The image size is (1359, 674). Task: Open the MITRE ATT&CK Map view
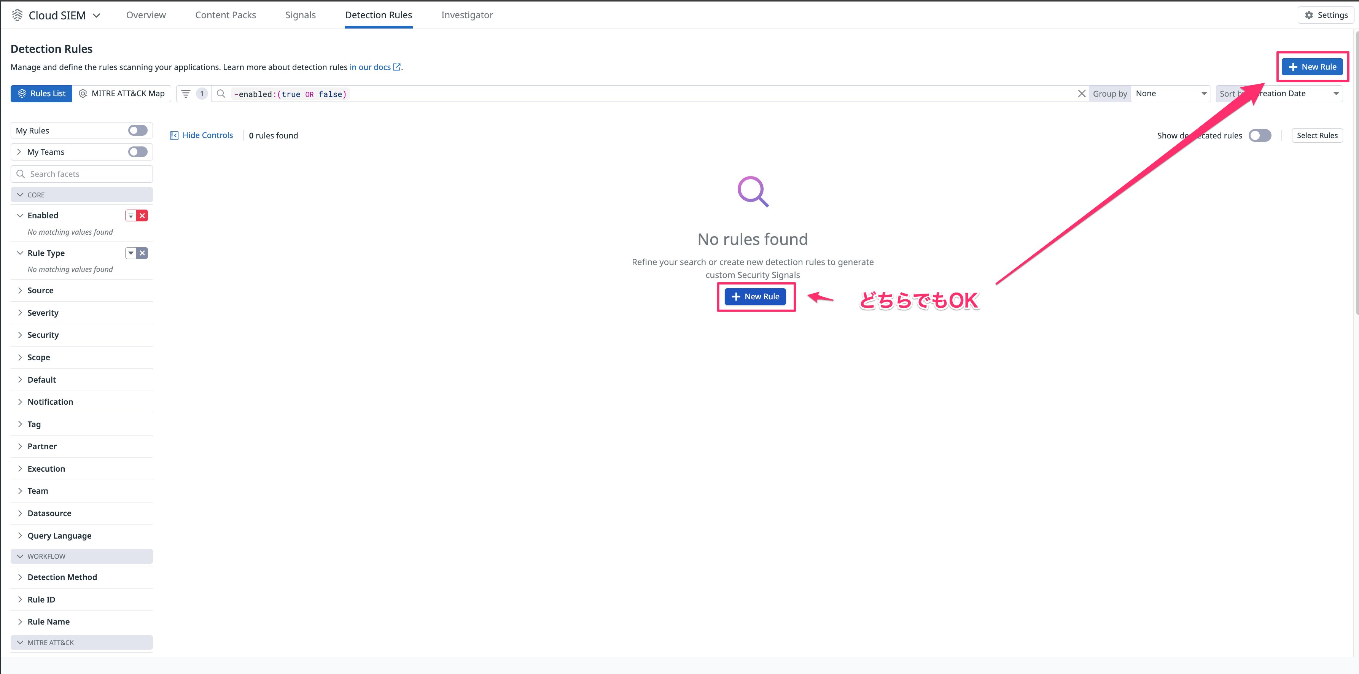point(122,94)
